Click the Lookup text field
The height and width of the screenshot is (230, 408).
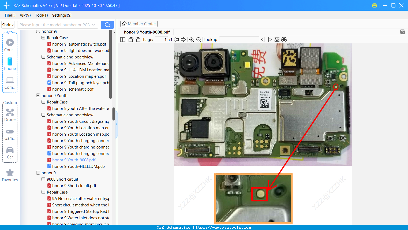click(x=239, y=40)
